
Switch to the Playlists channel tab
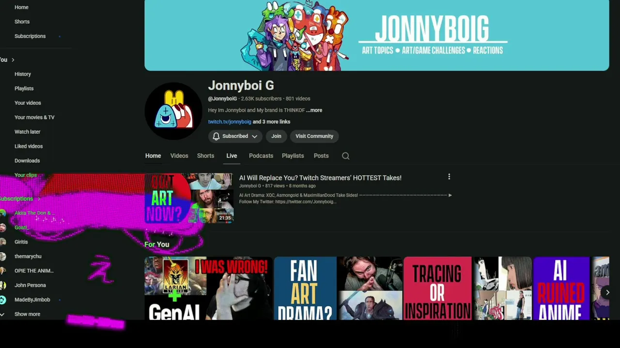coord(293,156)
